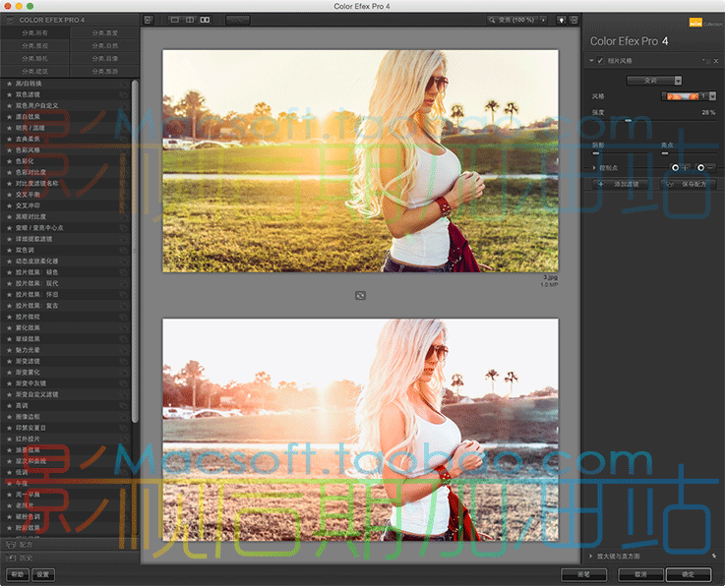Click the filter list vertical scrollbar
This screenshot has width=725, height=586.
point(135,251)
